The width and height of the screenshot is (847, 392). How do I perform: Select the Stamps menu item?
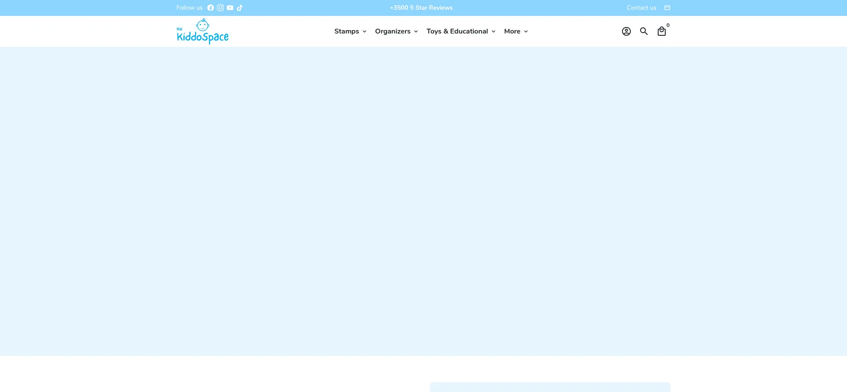coord(346,31)
